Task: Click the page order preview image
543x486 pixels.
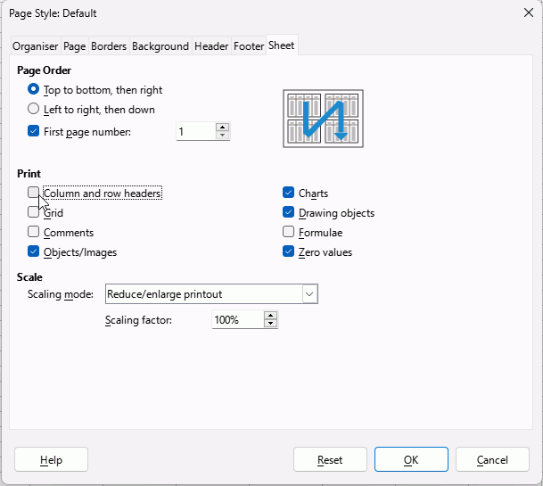Action: [323, 119]
